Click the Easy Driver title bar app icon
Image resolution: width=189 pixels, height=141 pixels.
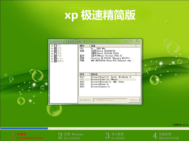(x=51, y=41)
